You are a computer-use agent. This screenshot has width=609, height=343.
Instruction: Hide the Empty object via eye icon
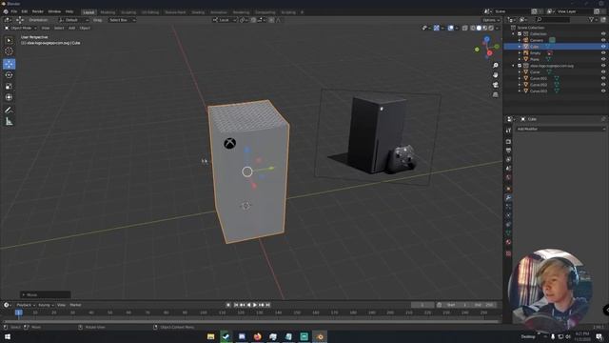click(603, 53)
